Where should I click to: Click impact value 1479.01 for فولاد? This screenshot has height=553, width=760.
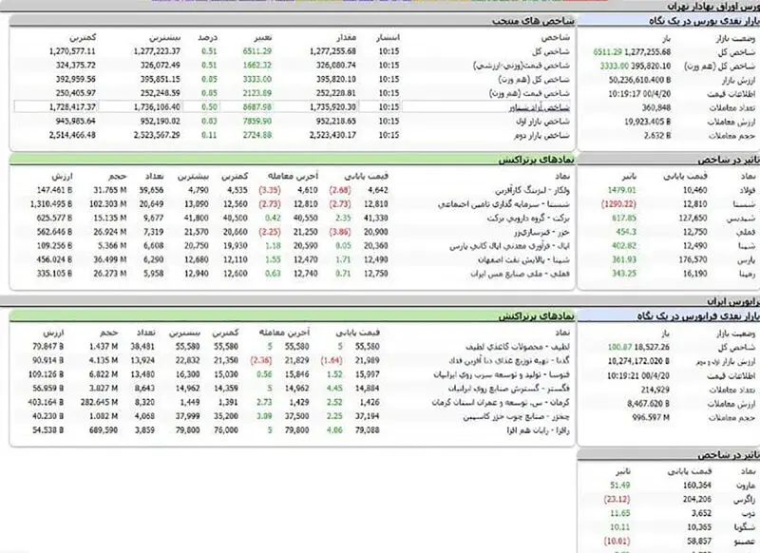(622, 190)
